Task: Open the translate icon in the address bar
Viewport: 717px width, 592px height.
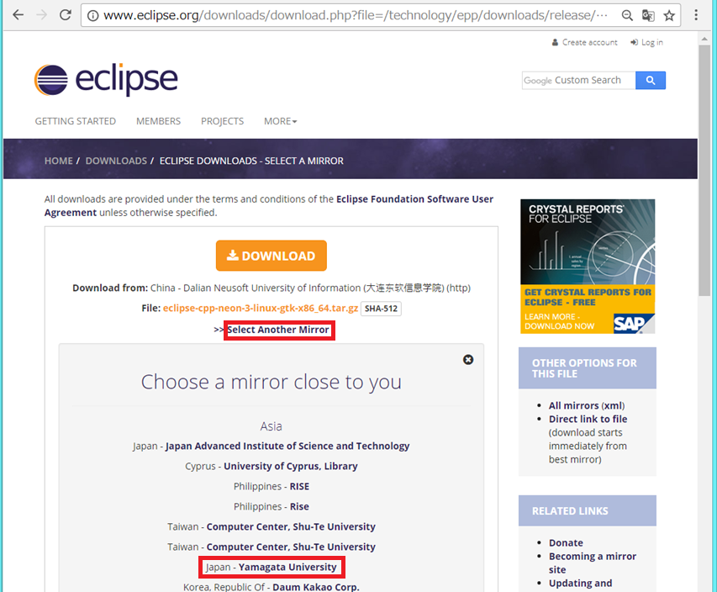Action: tap(648, 14)
